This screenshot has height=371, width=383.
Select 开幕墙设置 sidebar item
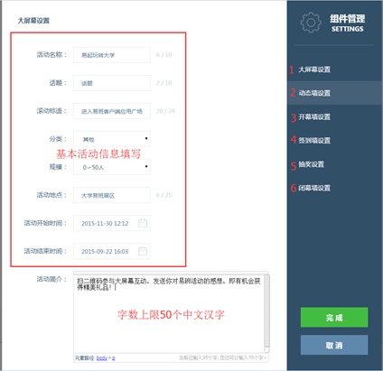coord(334,116)
